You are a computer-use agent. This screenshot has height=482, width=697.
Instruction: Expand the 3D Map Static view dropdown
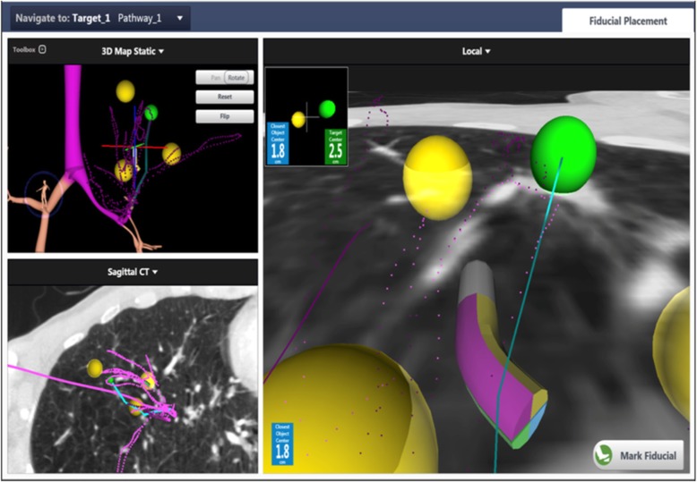coord(133,51)
